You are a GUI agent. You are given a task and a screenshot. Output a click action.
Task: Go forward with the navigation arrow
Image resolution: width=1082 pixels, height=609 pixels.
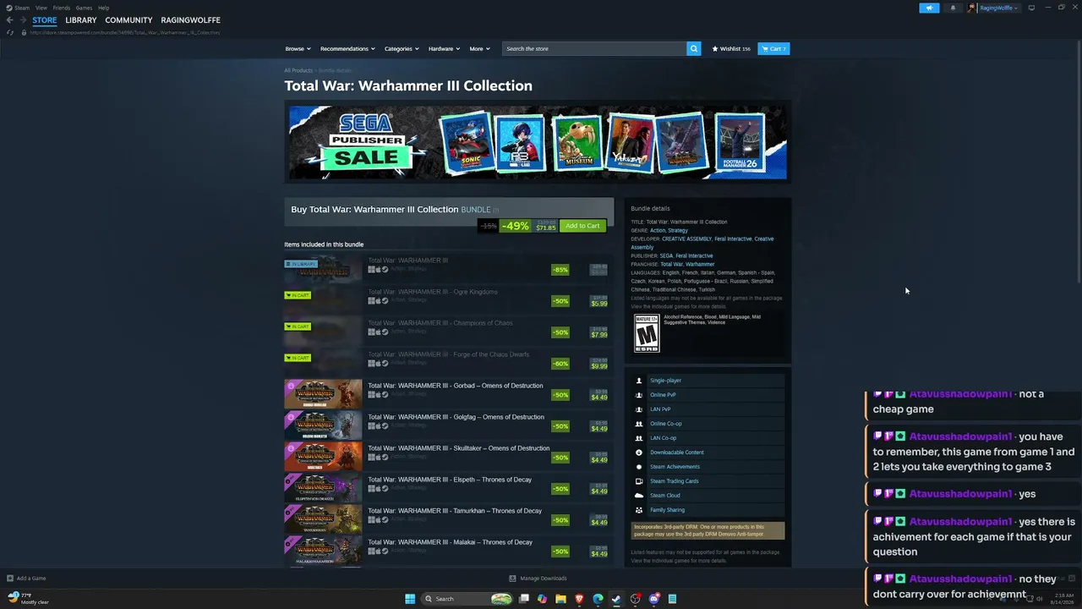point(22,20)
